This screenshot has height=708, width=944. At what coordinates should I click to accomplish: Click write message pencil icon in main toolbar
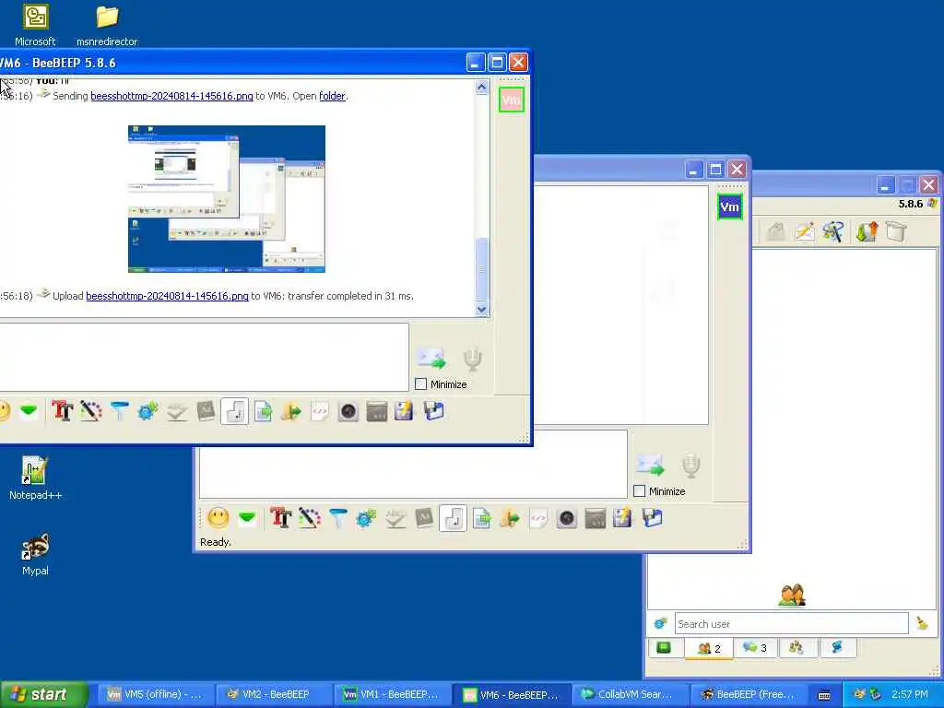coord(805,231)
